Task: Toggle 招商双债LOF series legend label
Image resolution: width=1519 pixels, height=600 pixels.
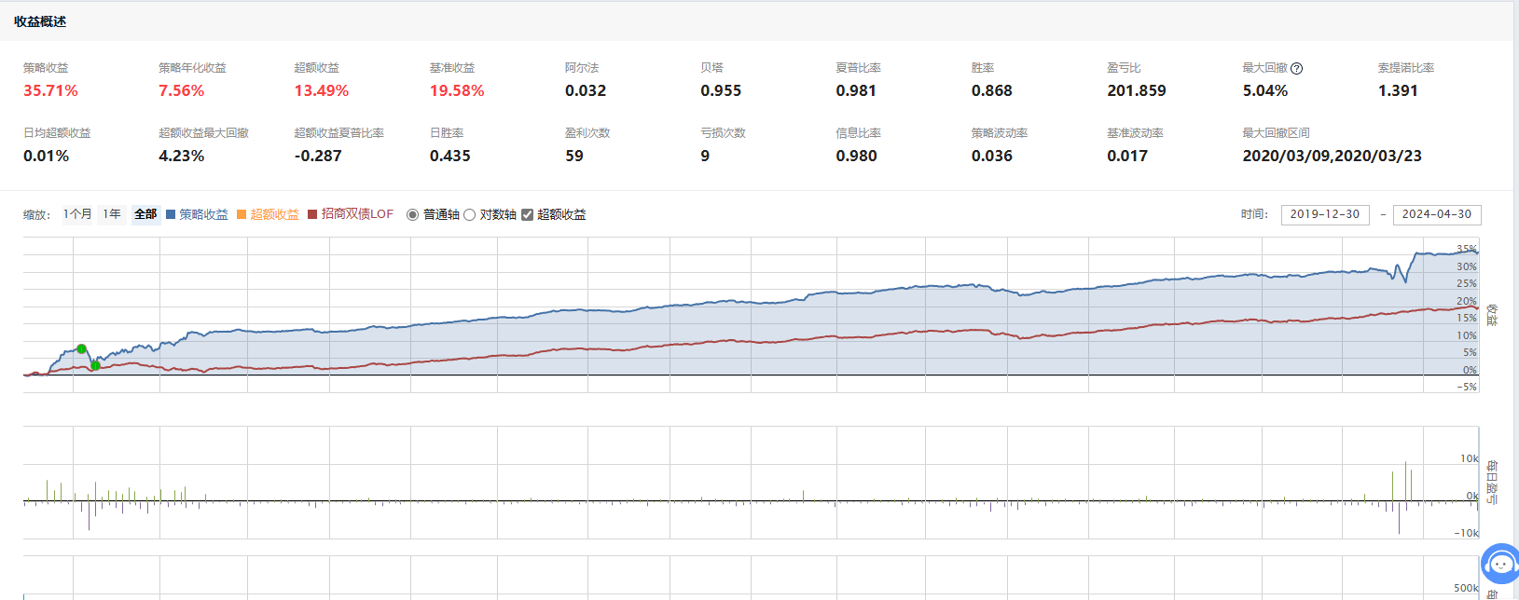Action: click(x=357, y=214)
